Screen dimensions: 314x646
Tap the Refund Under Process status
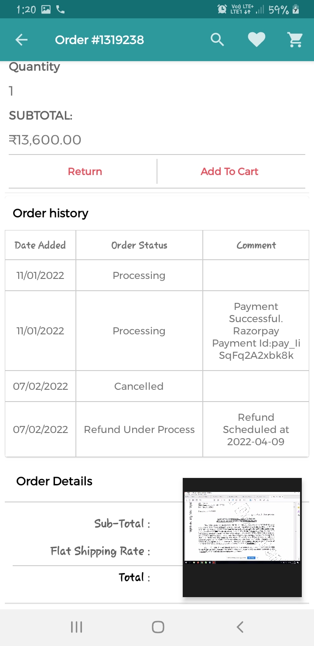click(x=139, y=430)
